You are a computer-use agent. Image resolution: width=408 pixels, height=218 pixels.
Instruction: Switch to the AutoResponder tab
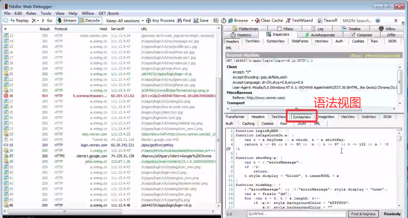[x=320, y=35]
